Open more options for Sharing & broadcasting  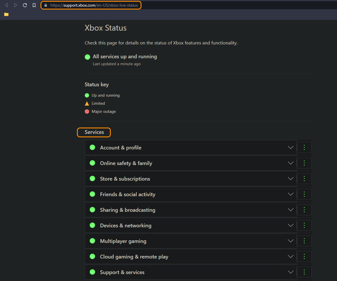coord(304,210)
